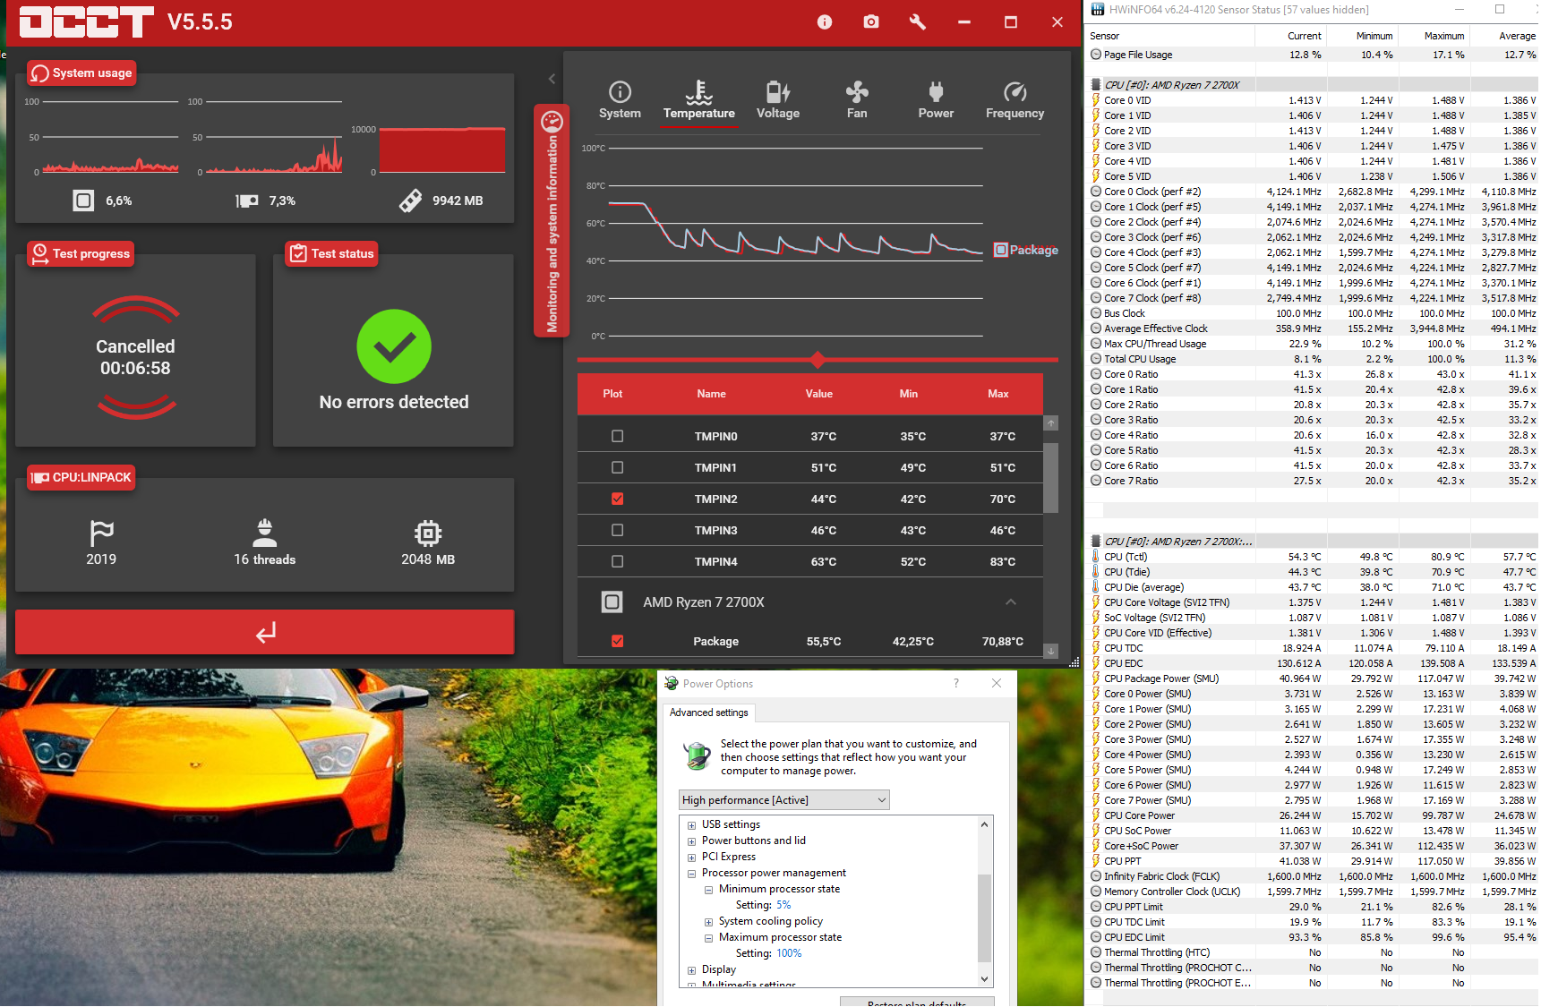
Task: Open OCCT settings wrench icon
Action: pyautogui.click(x=917, y=21)
